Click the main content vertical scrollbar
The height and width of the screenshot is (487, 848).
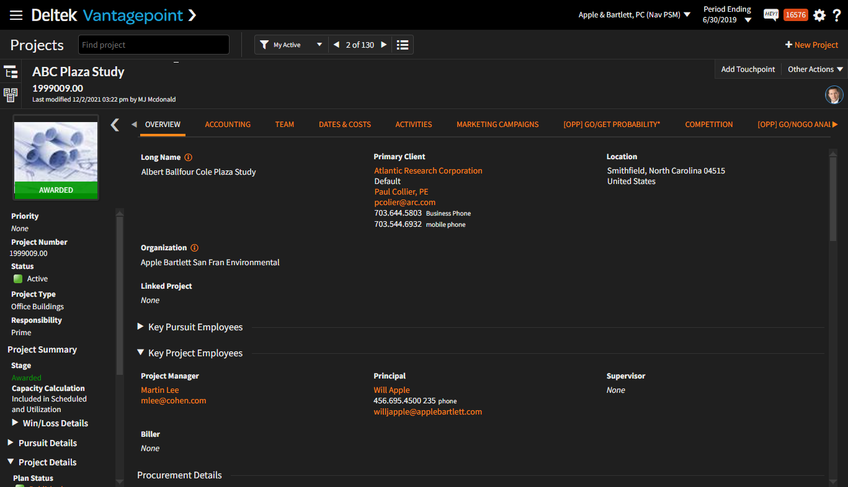coord(833,198)
